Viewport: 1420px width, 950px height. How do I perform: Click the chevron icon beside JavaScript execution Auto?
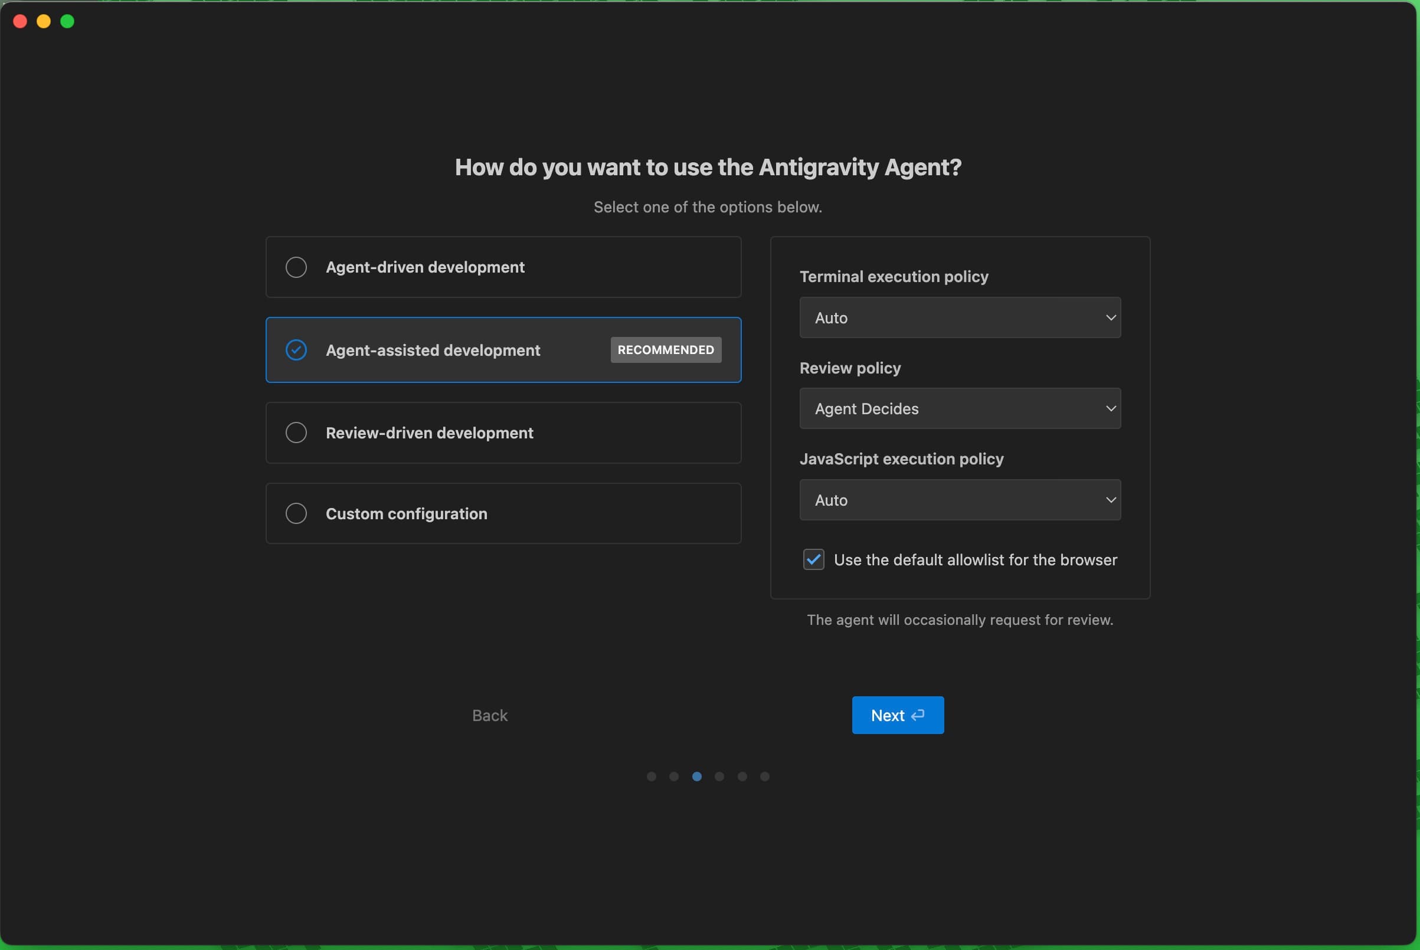tap(1110, 500)
